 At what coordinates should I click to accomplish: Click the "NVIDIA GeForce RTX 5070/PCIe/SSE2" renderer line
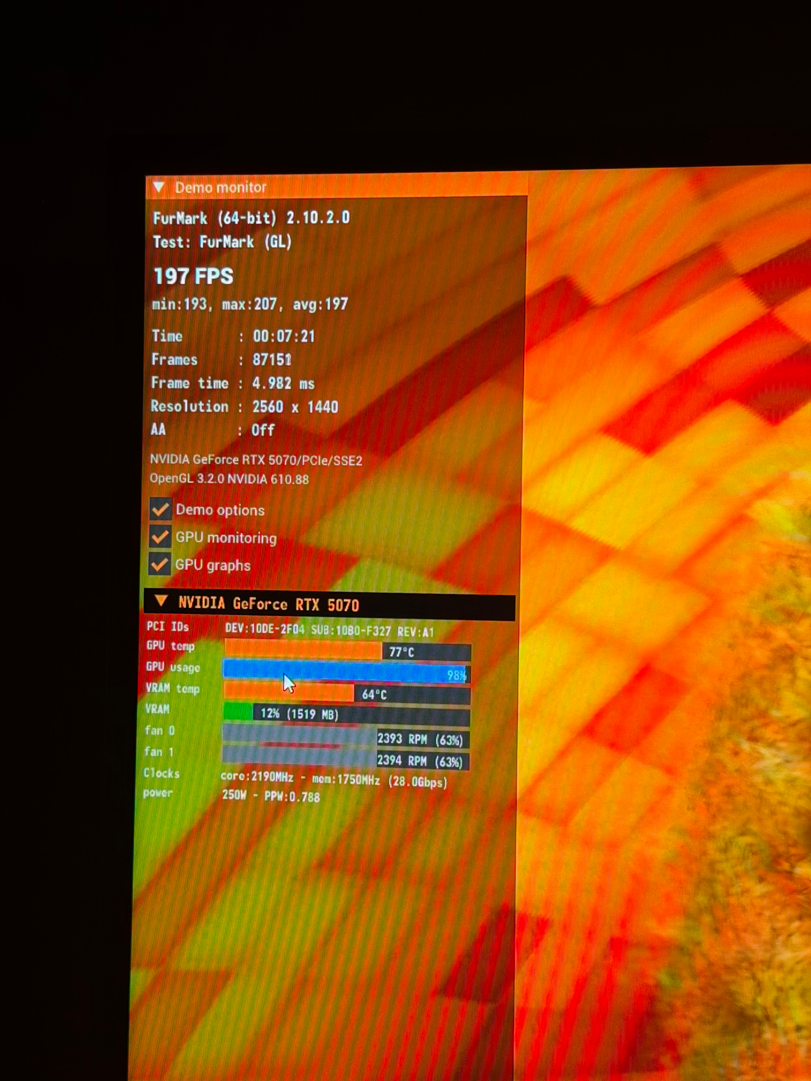(256, 460)
